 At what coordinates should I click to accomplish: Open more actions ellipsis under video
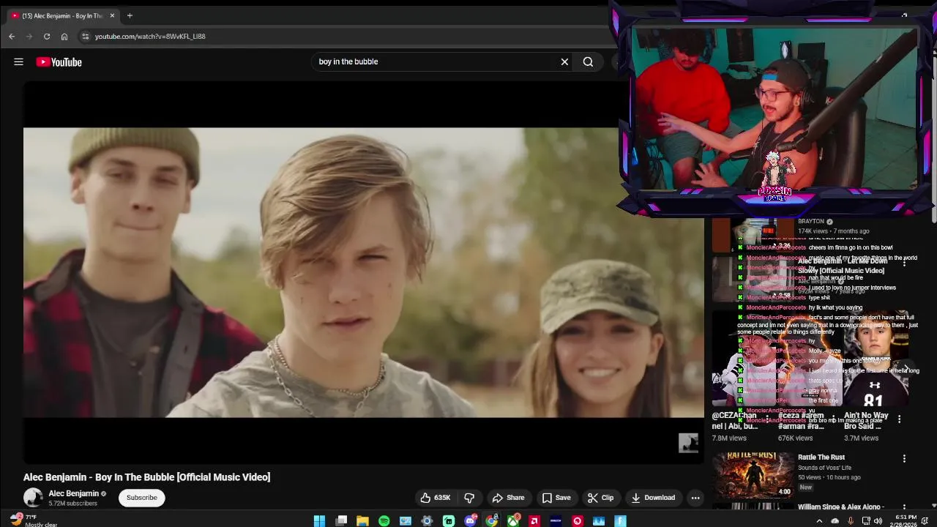[695, 498]
